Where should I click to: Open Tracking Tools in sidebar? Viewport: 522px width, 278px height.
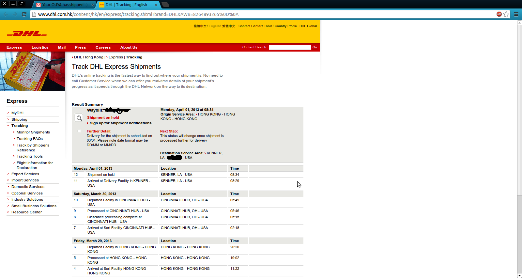30,156
